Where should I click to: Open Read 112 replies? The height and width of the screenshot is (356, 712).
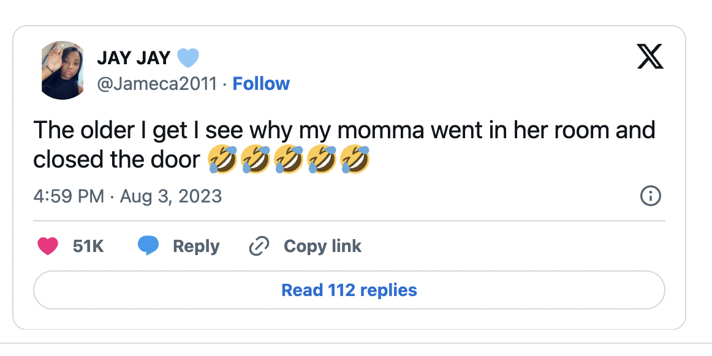[x=349, y=290]
